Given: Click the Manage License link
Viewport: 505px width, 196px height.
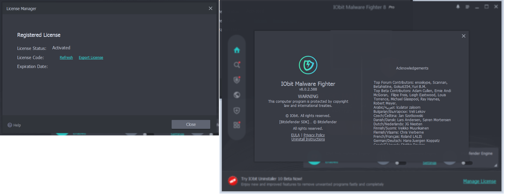Looking at the screenshot, I should (479, 181).
